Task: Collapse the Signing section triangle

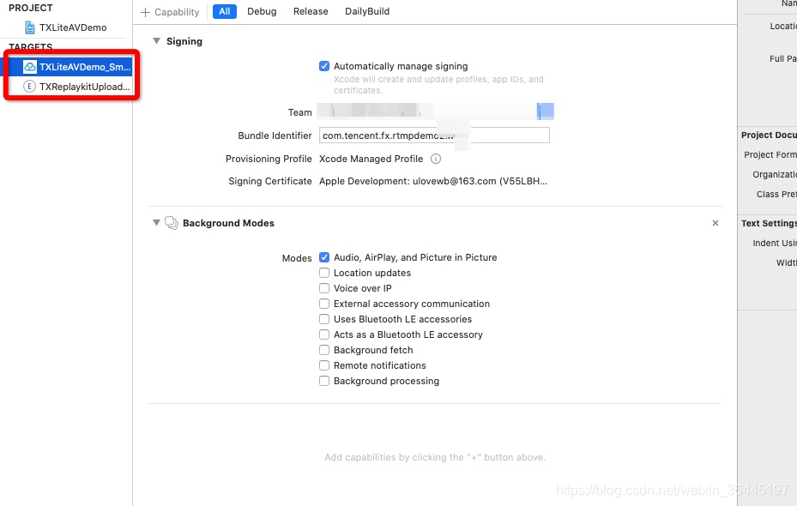Action: tap(156, 40)
